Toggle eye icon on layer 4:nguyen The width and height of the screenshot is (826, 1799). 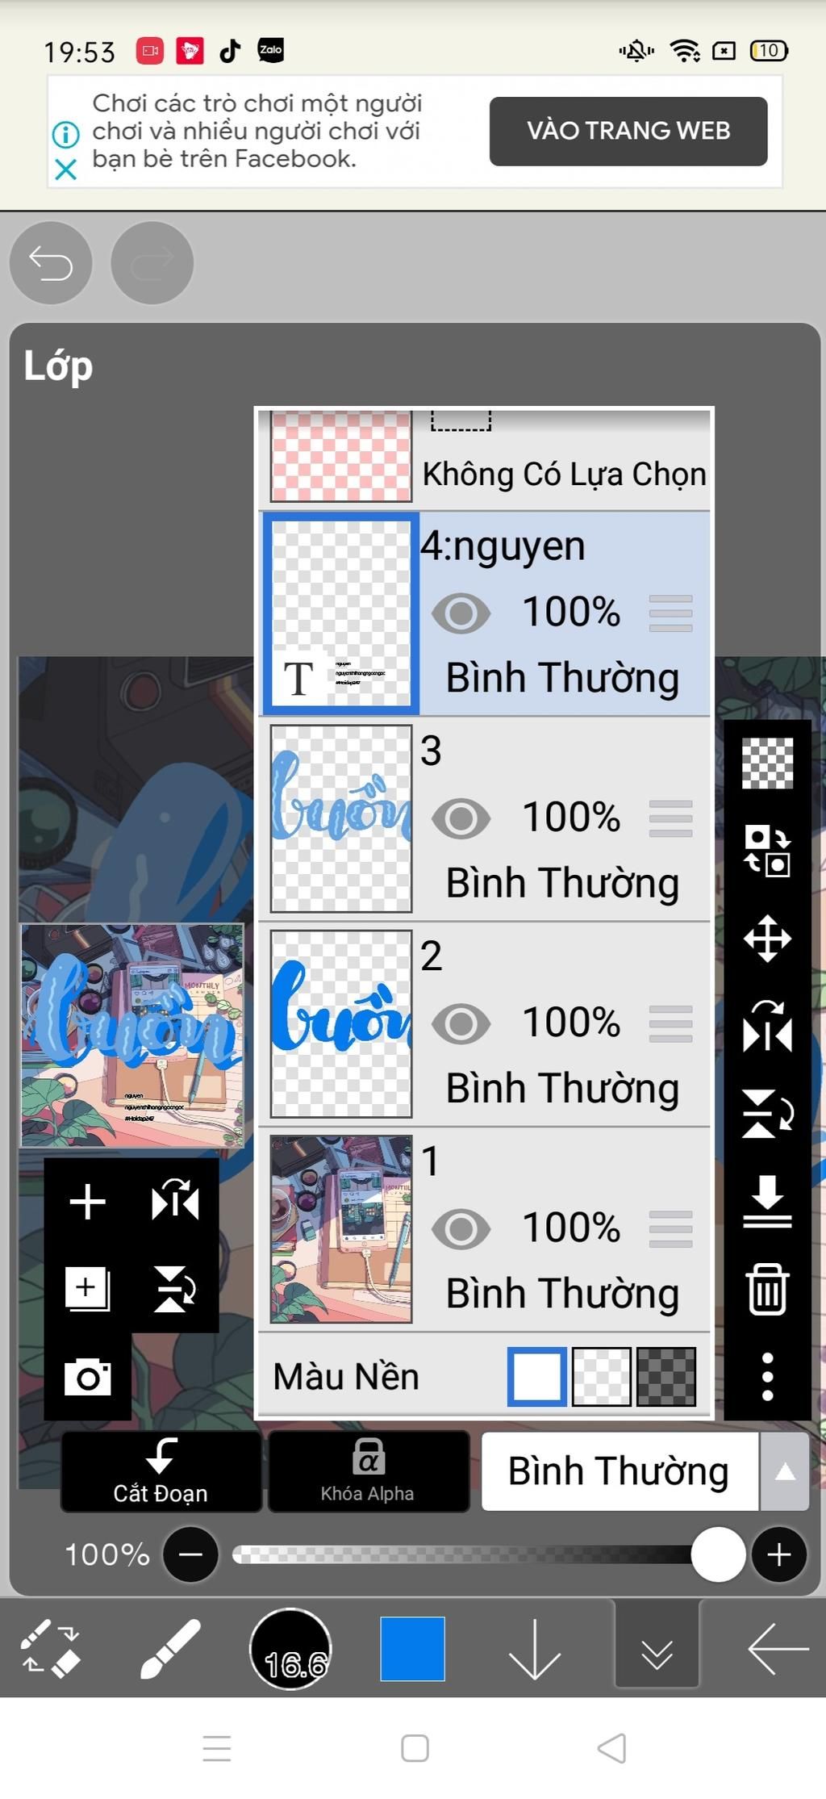tap(461, 613)
